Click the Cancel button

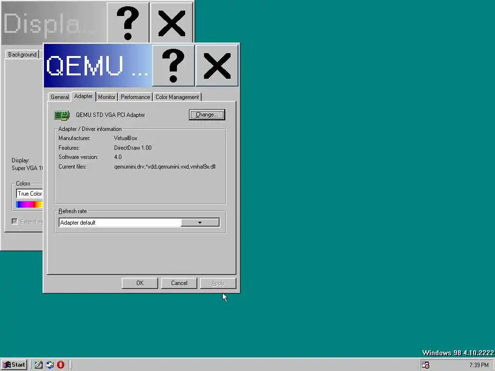(179, 283)
